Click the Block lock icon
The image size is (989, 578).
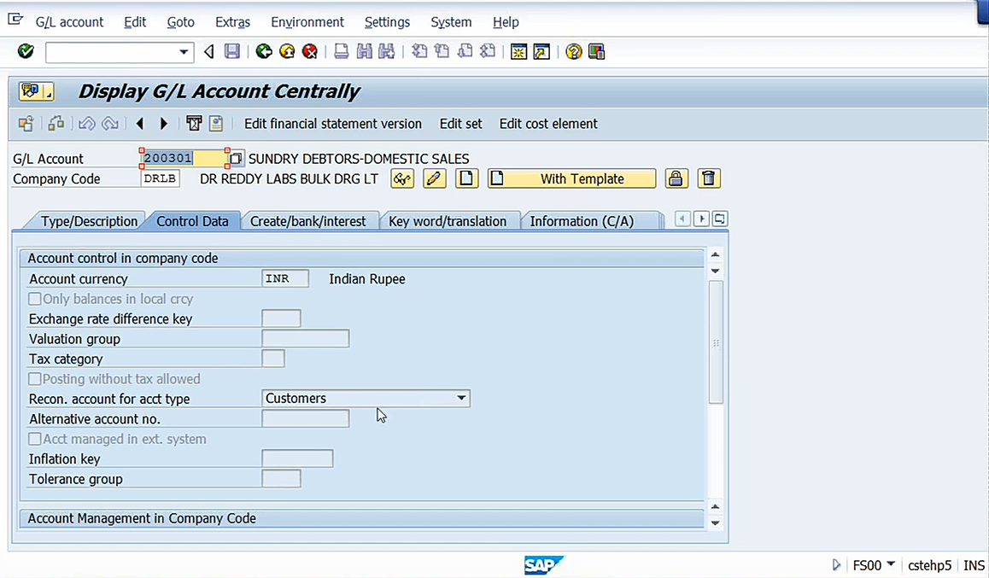(x=676, y=178)
